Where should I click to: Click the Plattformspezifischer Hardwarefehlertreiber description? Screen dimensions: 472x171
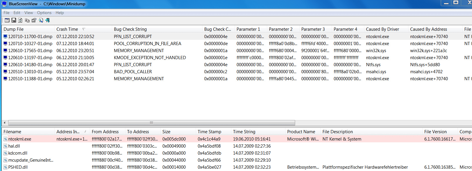[365, 167]
